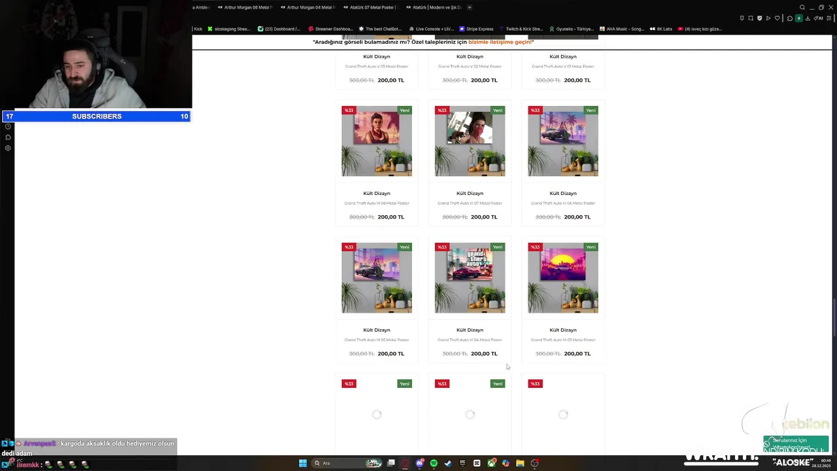Open the Stripe Express bookmark
This screenshot has height=471, width=837.
[x=476, y=29]
